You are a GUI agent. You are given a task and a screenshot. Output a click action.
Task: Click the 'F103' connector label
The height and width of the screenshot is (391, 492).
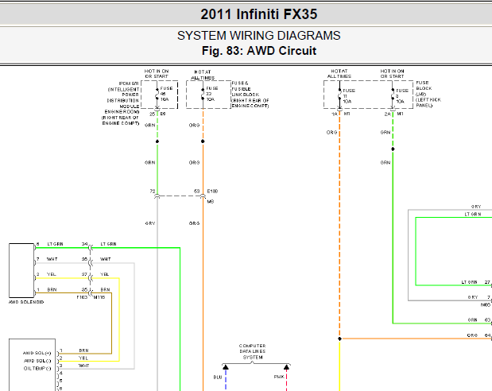click(x=82, y=297)
